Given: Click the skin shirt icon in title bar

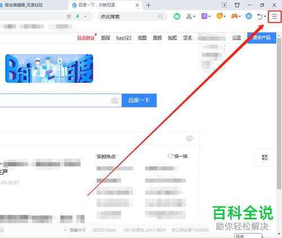Looking at the screenshot, I should click(237, 5).
